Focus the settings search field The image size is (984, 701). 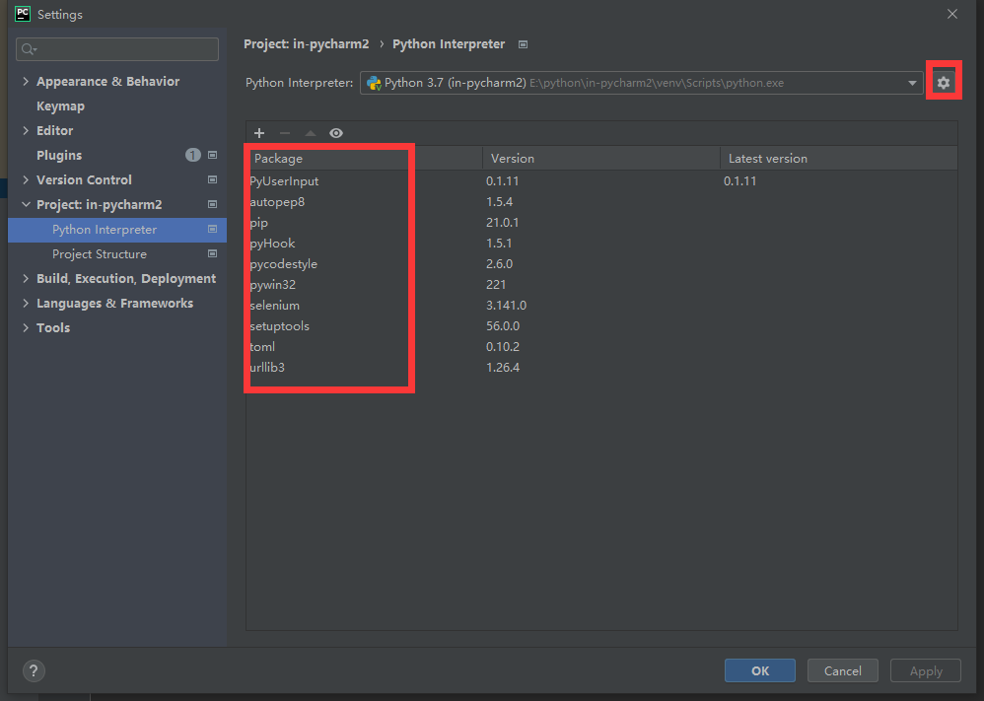click(117, 49)
